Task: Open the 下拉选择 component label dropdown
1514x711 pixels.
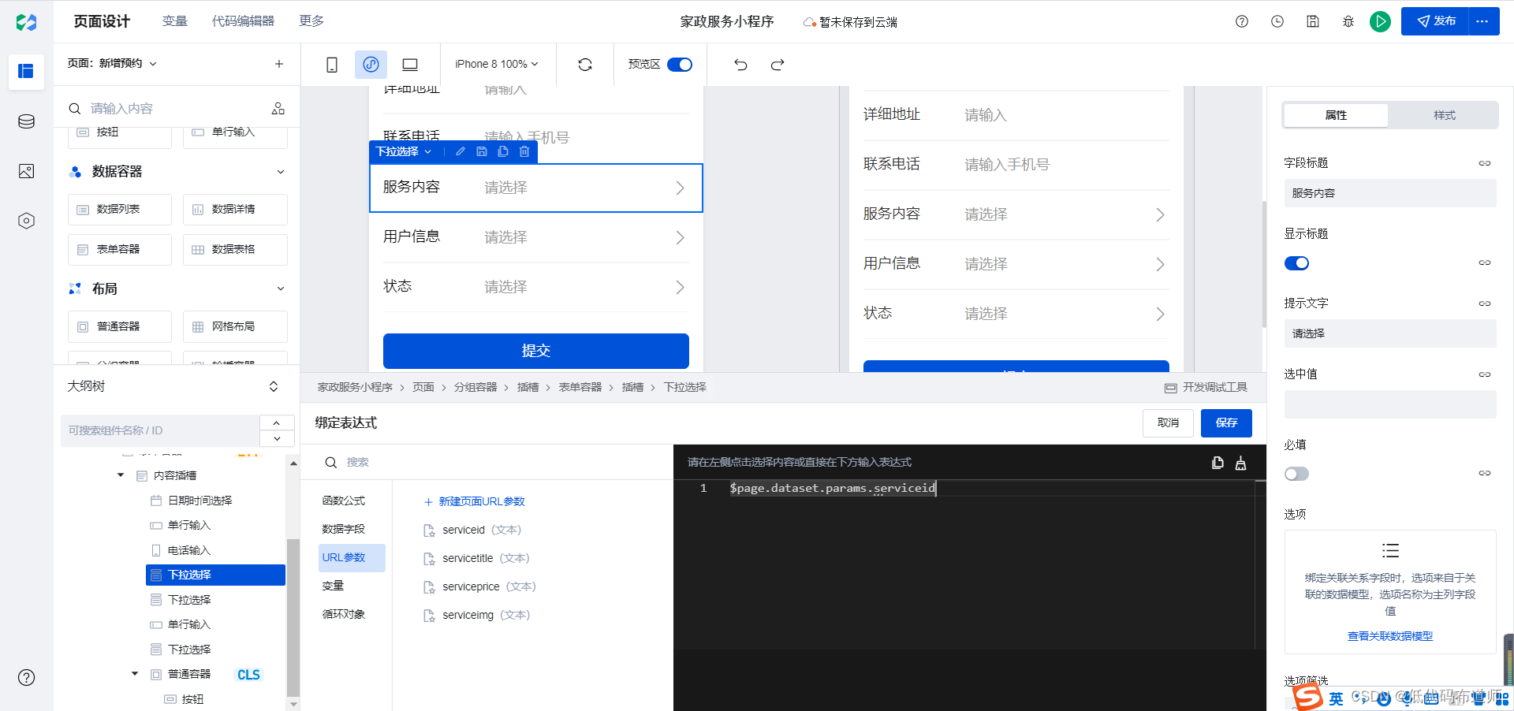Action: tap(405, 151)
